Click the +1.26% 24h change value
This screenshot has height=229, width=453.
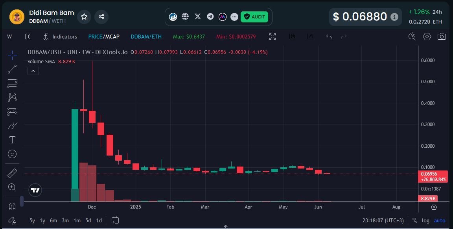pos(419,12)
